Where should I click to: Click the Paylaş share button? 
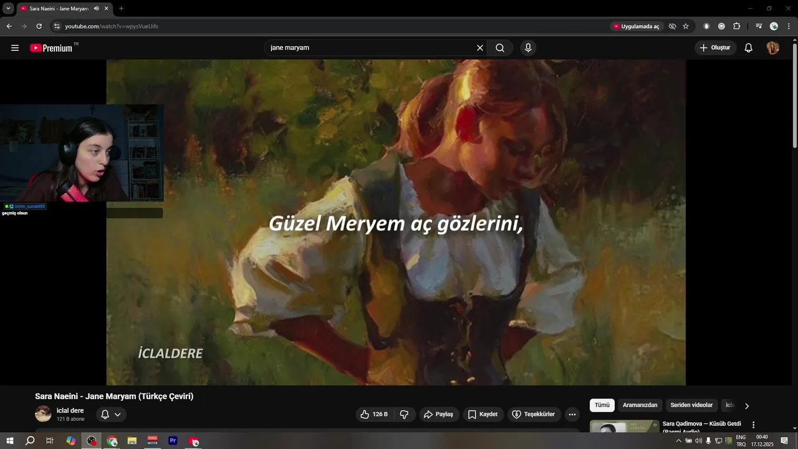pos(439,414)
